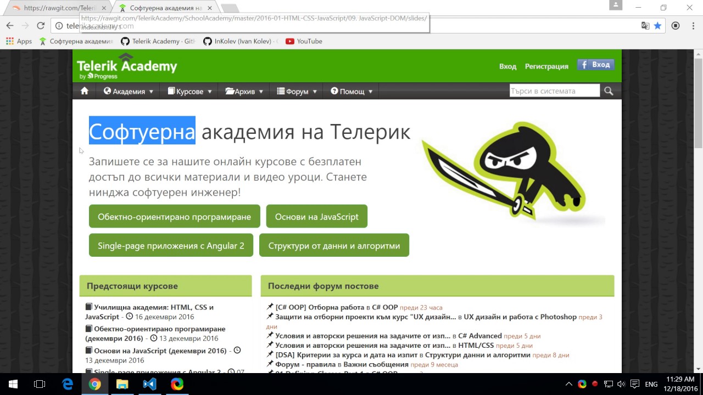The height and width of the screenshot is (395, 703).
Task: Launch Microsoft Edge from the taskbar
Action: (68, 384)
